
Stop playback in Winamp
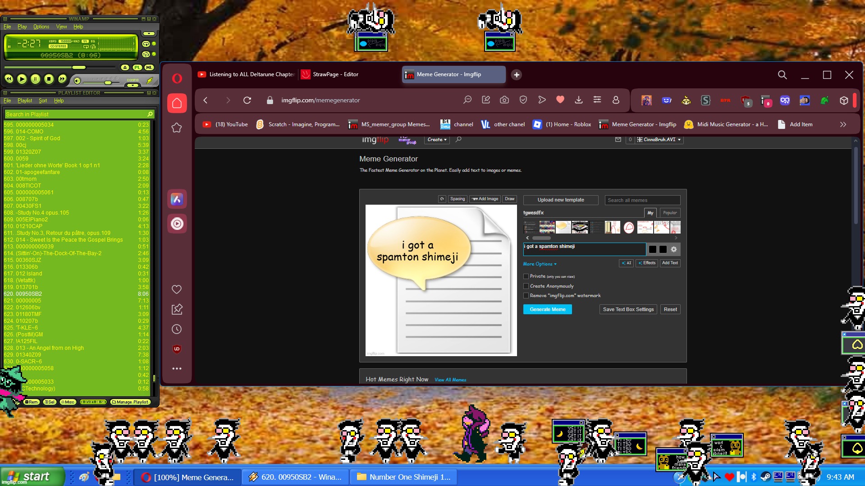(x=49, y=79)
